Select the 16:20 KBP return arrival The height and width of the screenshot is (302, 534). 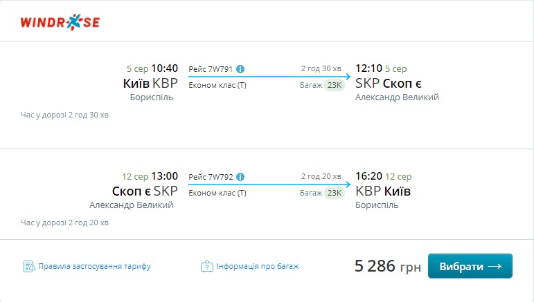coord(368,176)
